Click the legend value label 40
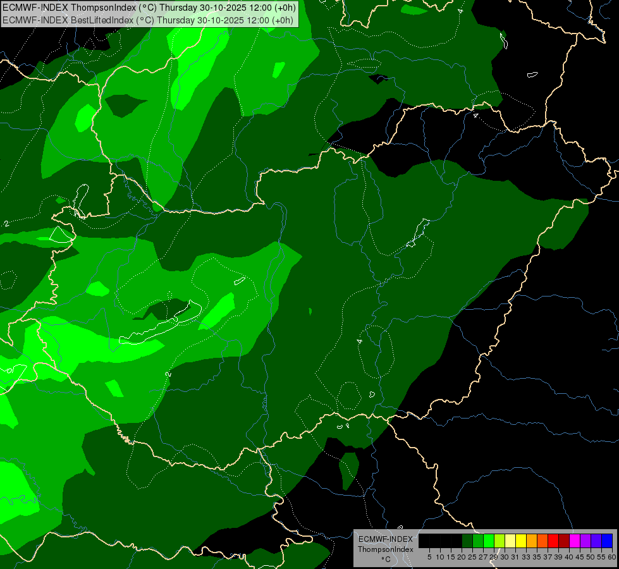 pyautogui.click(x=569, y=557)
